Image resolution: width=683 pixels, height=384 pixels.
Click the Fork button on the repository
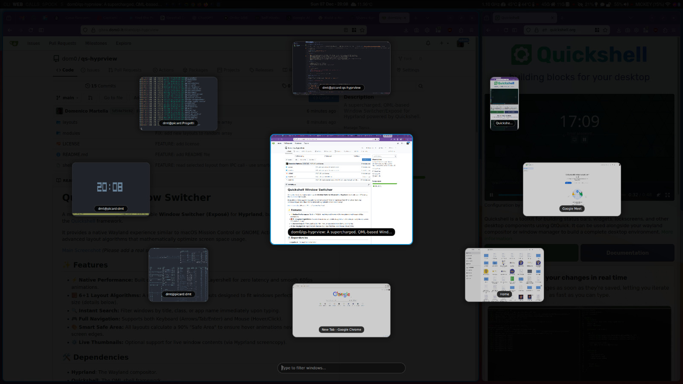(406, 58)
